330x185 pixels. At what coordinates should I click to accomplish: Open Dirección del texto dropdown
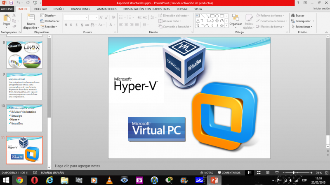pos(173,16)
